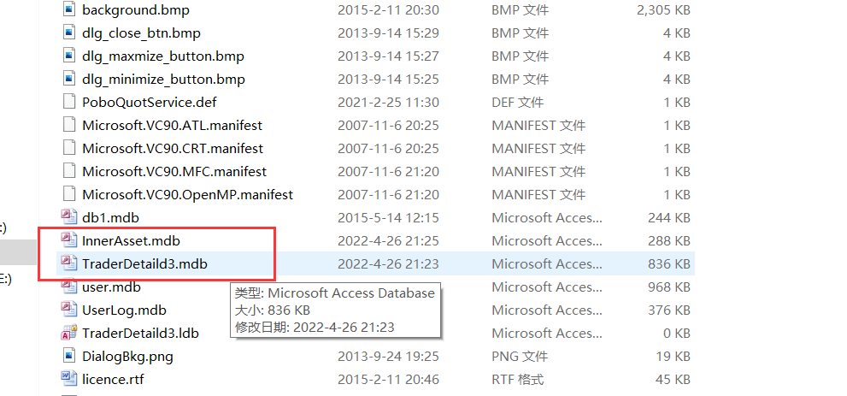Click the PoboQuotService.def blank file icon
The height and width of the screenshot is (396, 847).
pos(68,102)
